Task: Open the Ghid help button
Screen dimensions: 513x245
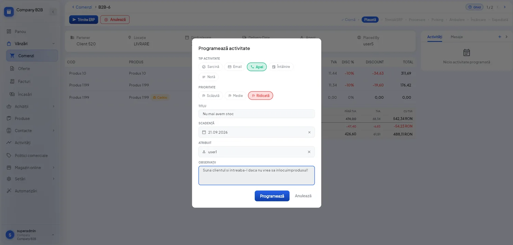Action: click(x=474, y=7)
